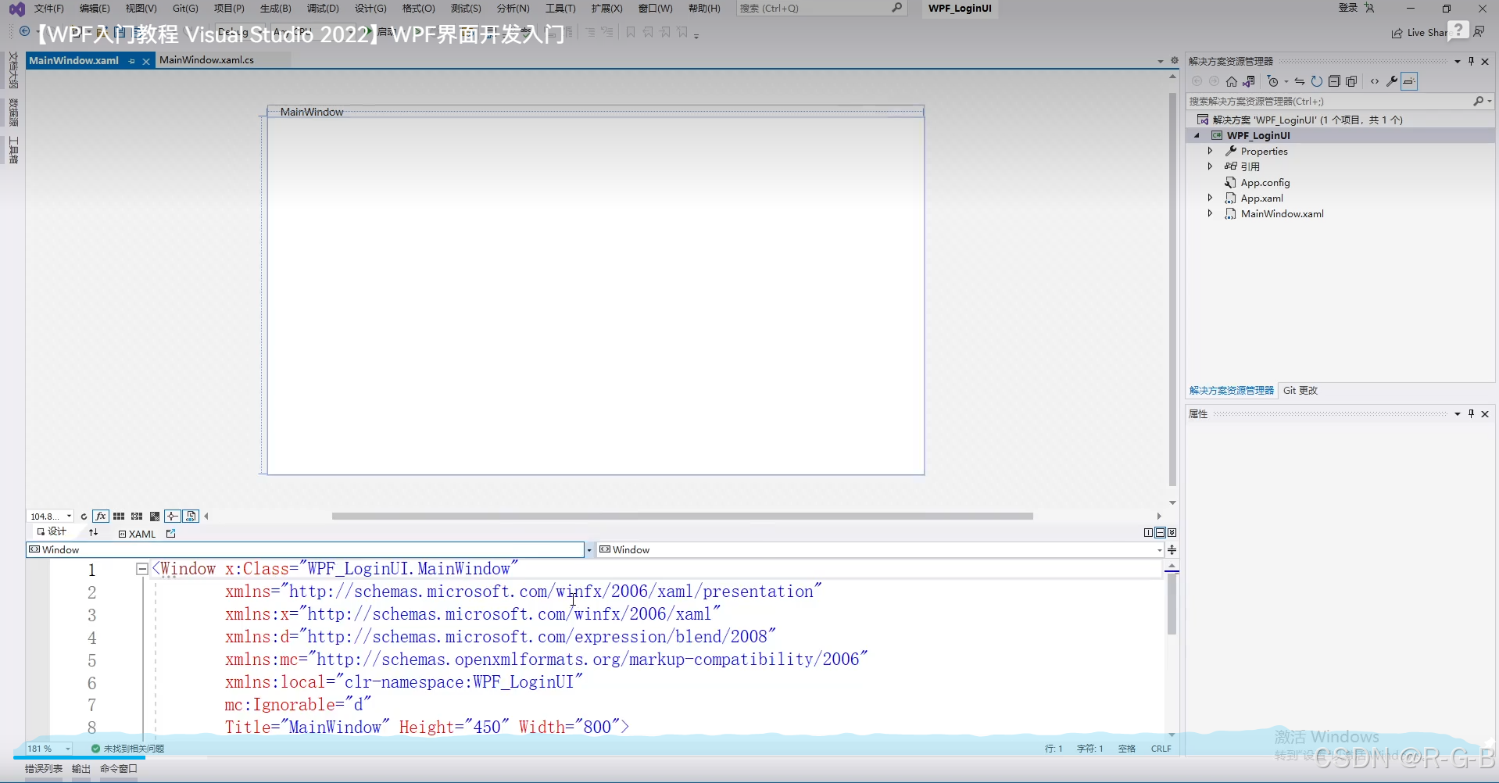Click the 未找到相关问题 status indicator

(128, 749)
